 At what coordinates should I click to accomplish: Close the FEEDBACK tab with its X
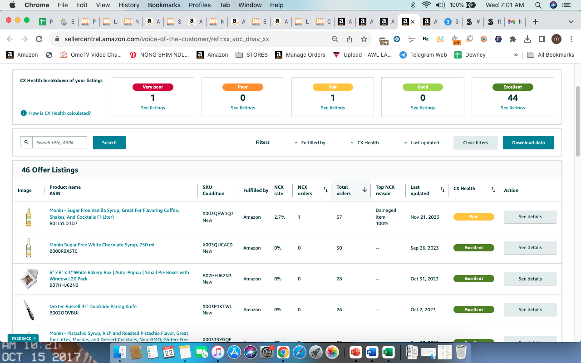[x=34, y=338]
